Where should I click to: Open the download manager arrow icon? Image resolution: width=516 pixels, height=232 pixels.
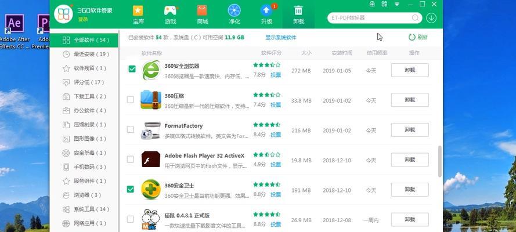pos(431,18)
